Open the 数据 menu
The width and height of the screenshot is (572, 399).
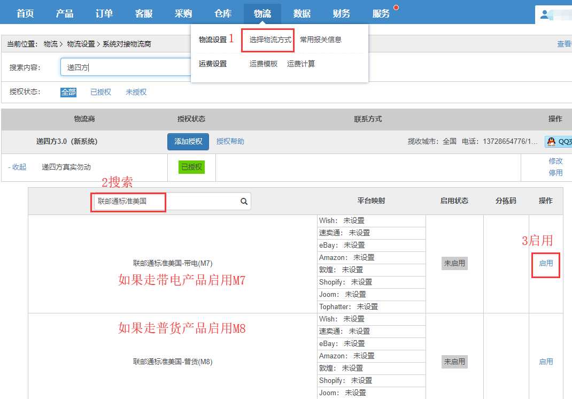click(302, 13)
